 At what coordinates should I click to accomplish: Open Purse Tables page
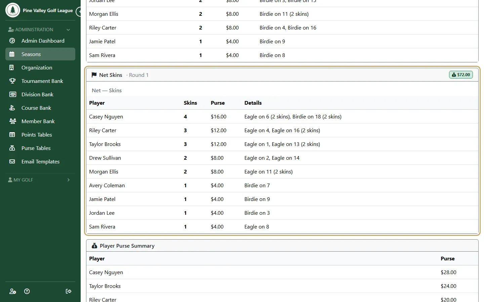click(x=40, y=148)
